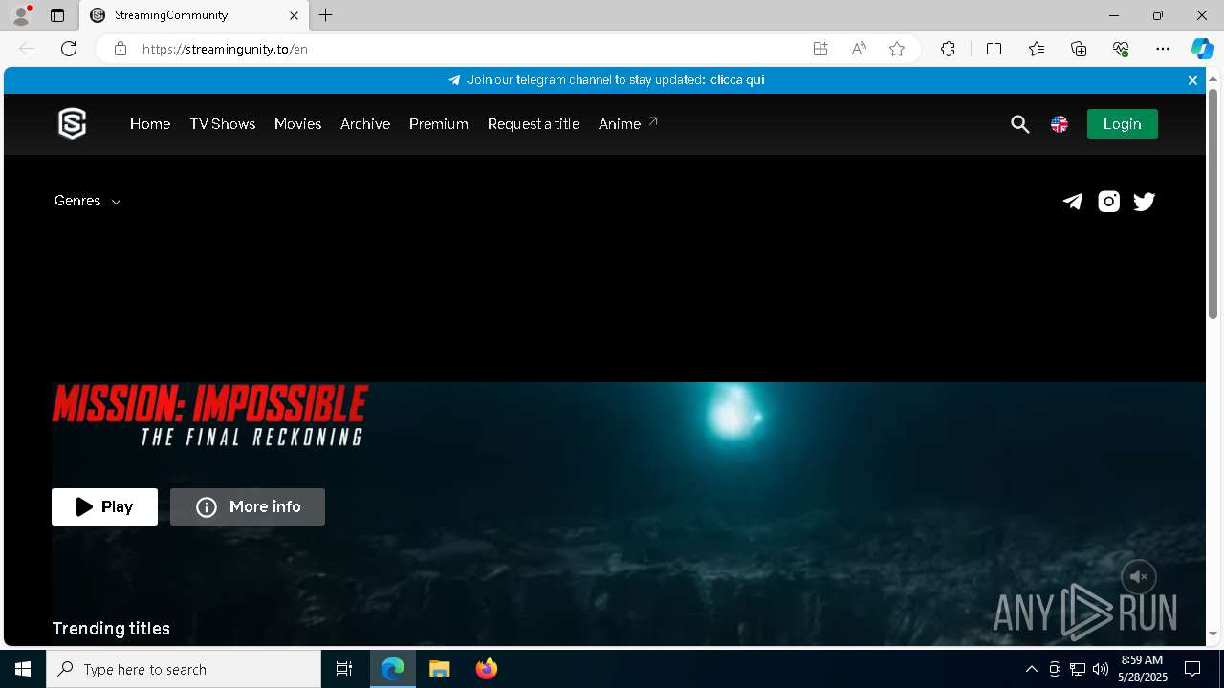Screen dimensions: 1224x688
Task: Toggle trailer sound mute button
Action: coord(1138,577)
